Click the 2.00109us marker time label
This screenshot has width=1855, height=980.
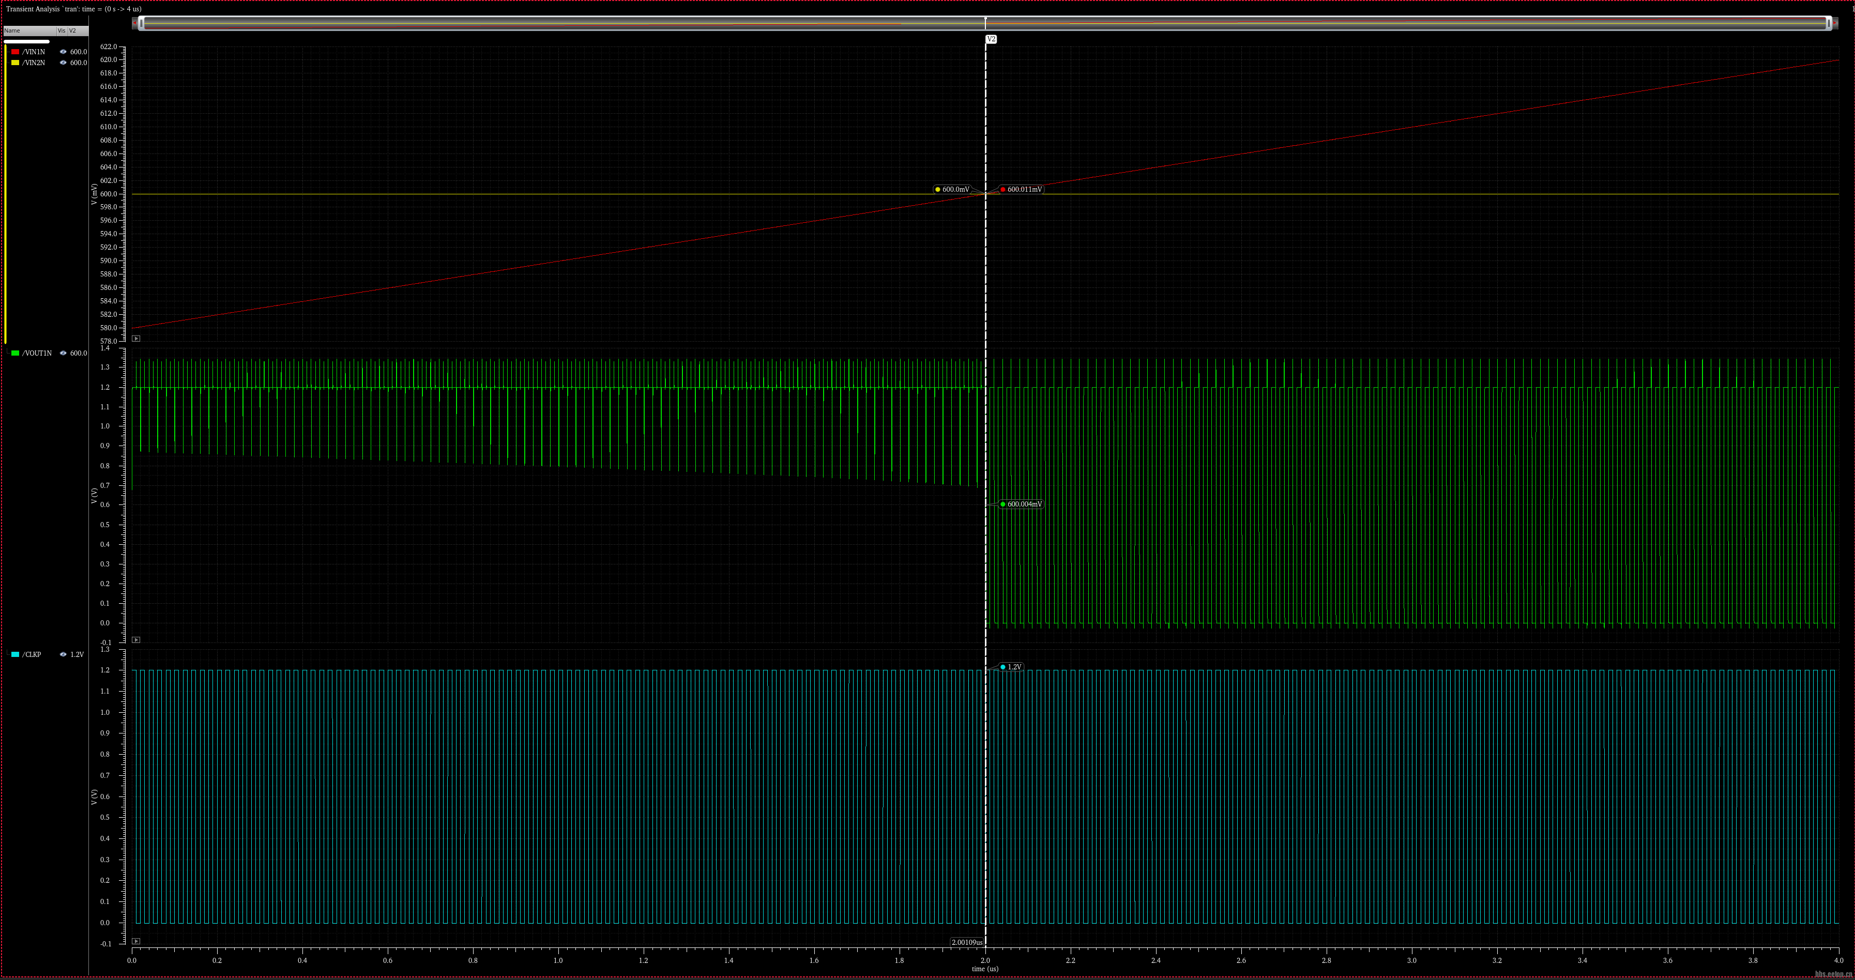(967, 942)
